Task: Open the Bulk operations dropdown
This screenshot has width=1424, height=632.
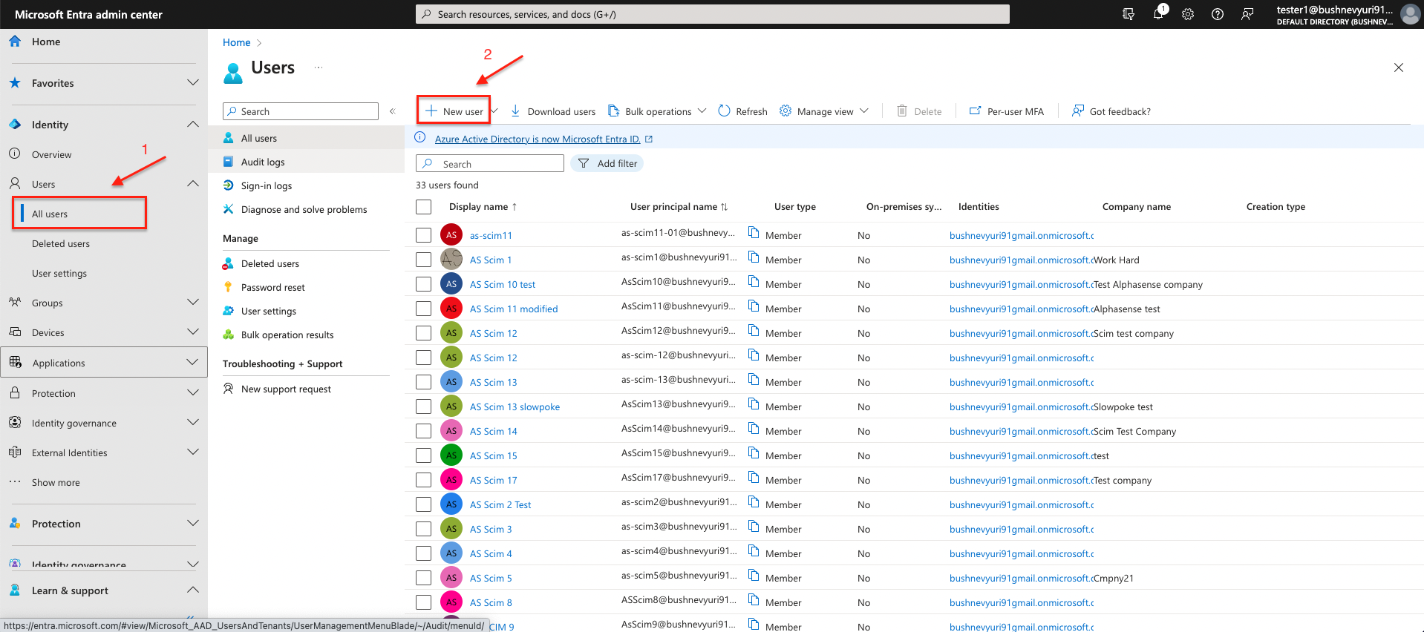Action: pyautogui.click(x=657, y=111)
